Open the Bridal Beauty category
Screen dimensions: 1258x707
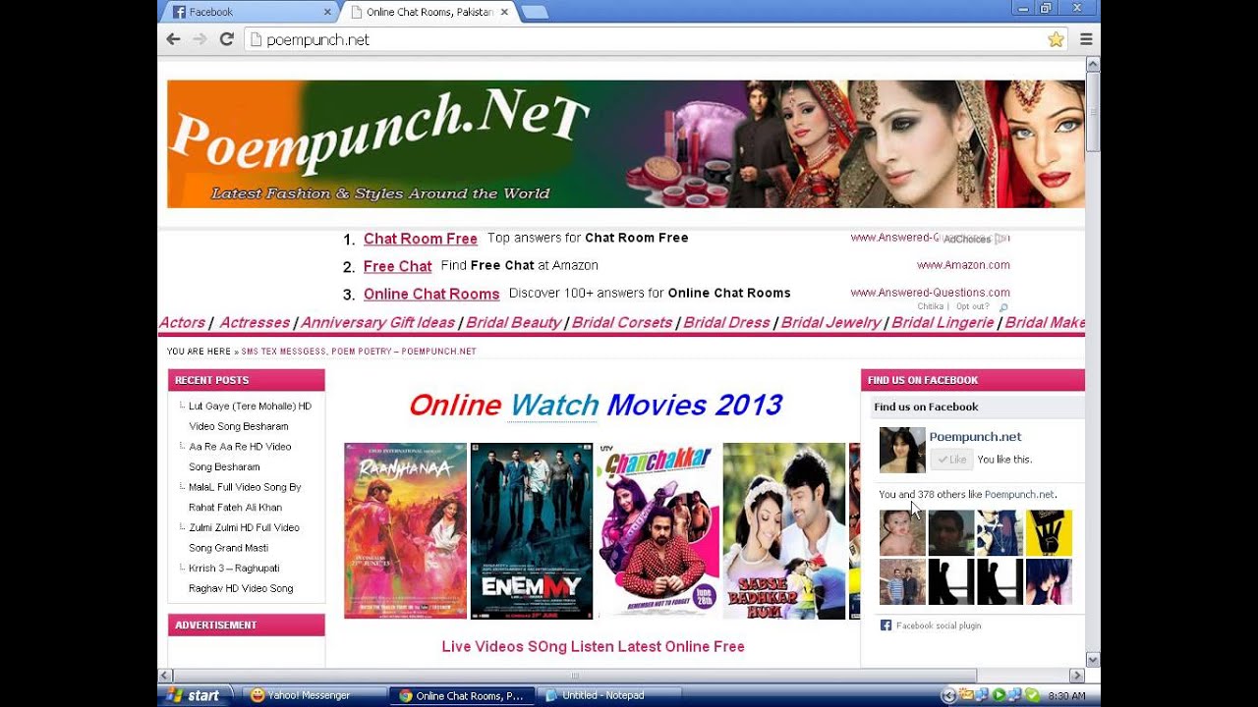[513, 322]
